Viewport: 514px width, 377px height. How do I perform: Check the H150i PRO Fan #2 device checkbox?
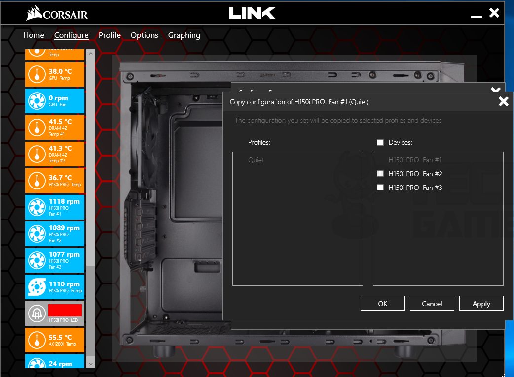(380, 174)
